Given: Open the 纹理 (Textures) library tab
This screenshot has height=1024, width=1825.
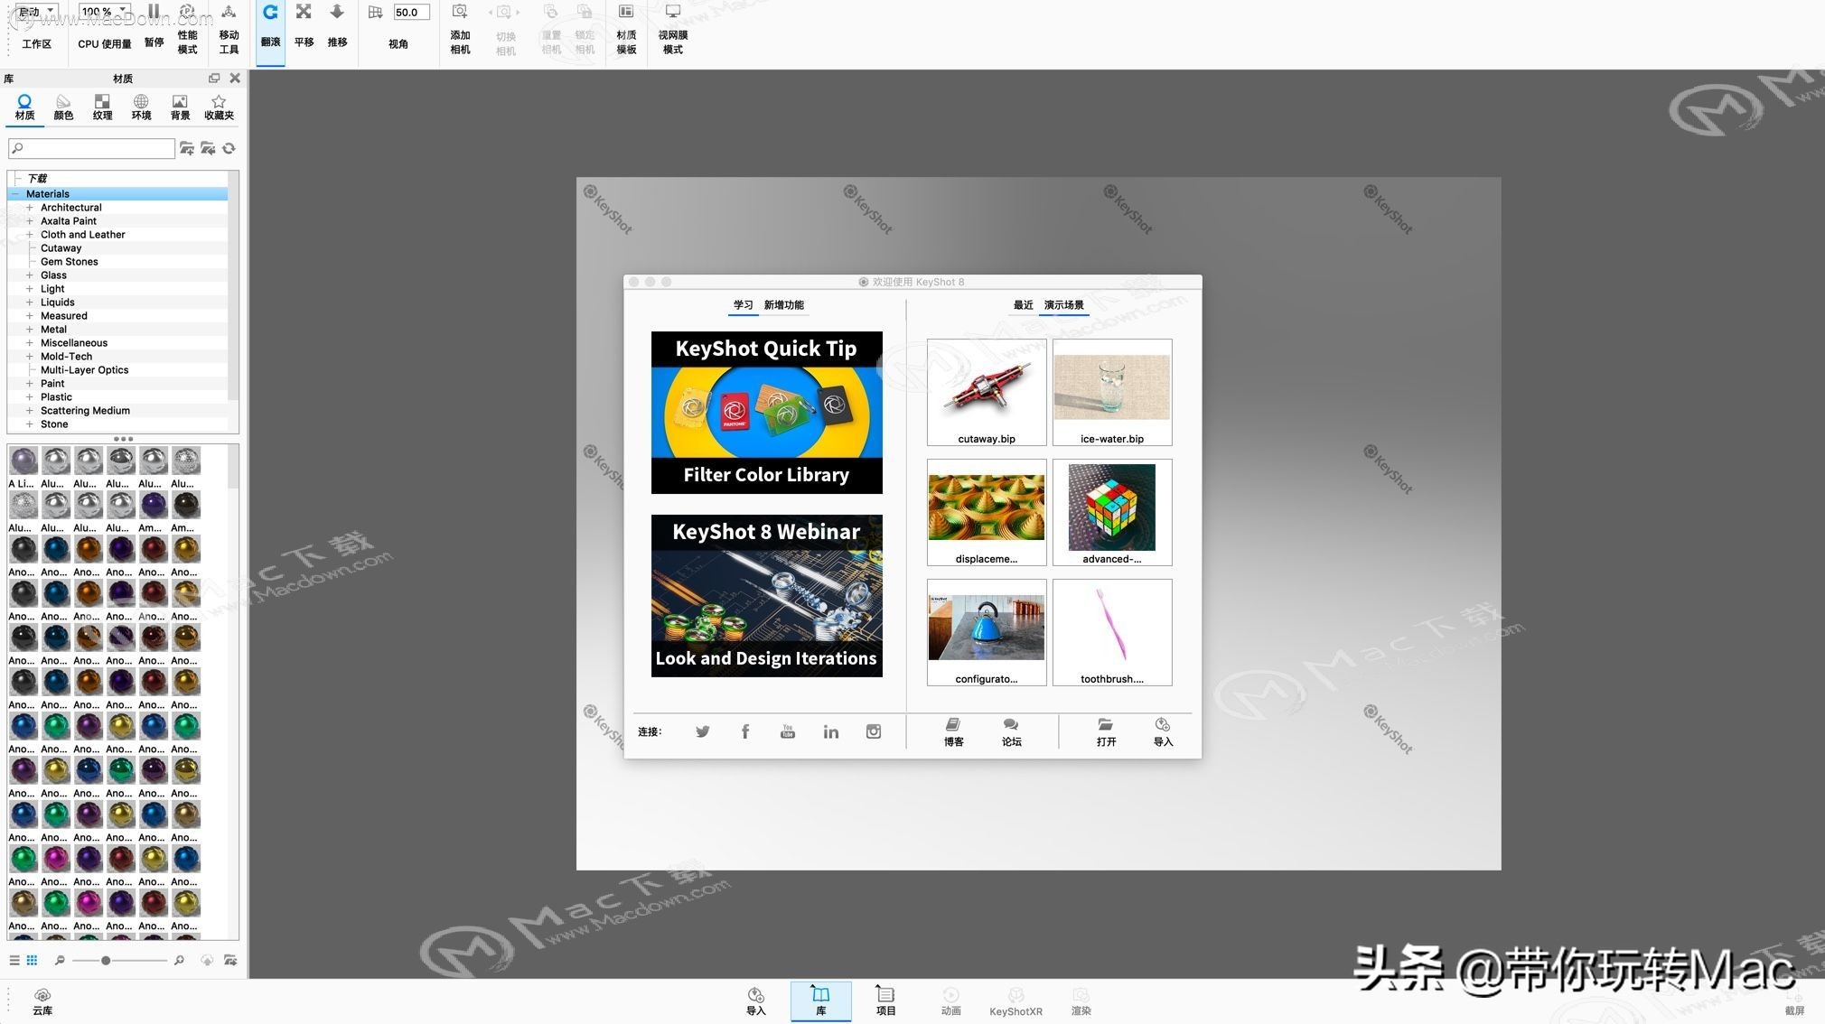Looking at the screenshot, I should (x=102, y=106).
